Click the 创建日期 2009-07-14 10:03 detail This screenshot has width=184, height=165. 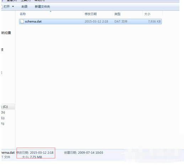(84, 153)
